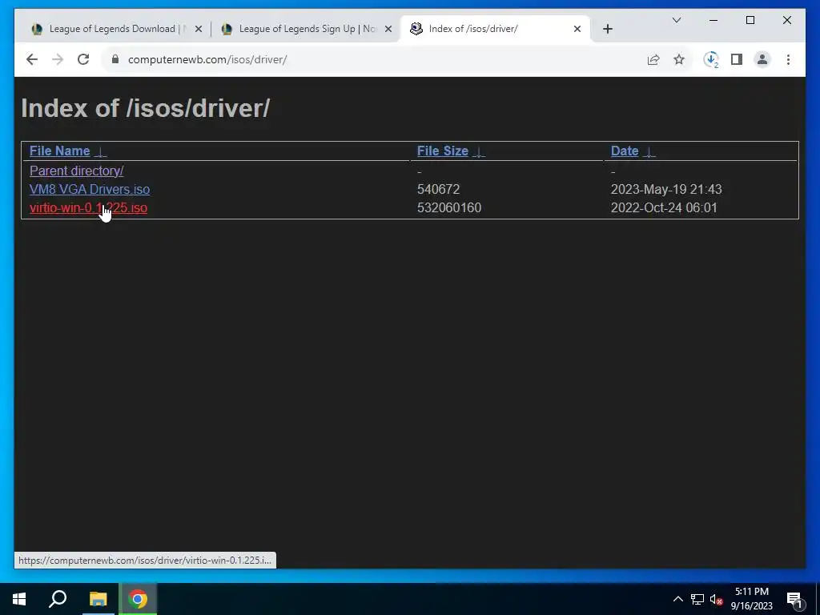Viewport: 820px width, 615px height.
Task: Go back to the previous page
Action: coord(32,59)
